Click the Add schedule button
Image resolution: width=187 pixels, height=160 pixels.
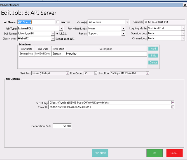(x=153, y=49)
